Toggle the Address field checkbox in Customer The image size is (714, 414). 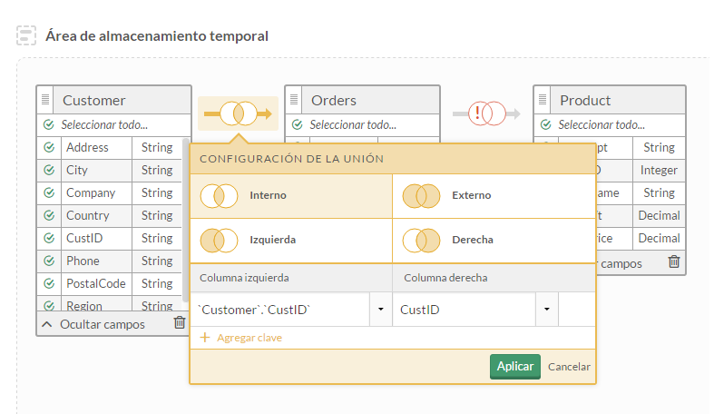[x=49, y=147]
